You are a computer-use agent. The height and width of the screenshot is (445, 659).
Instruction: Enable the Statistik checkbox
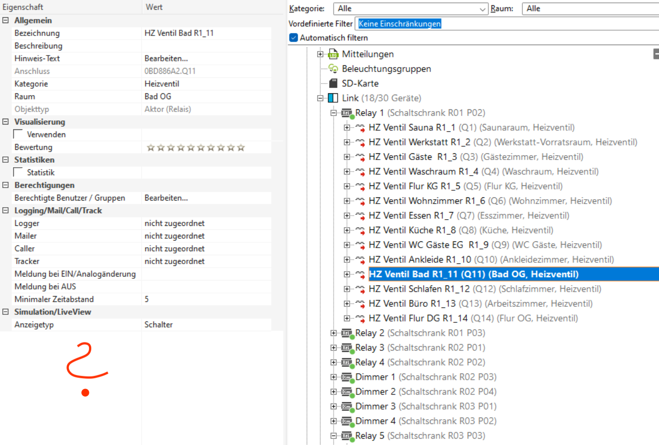pos(18,172)
